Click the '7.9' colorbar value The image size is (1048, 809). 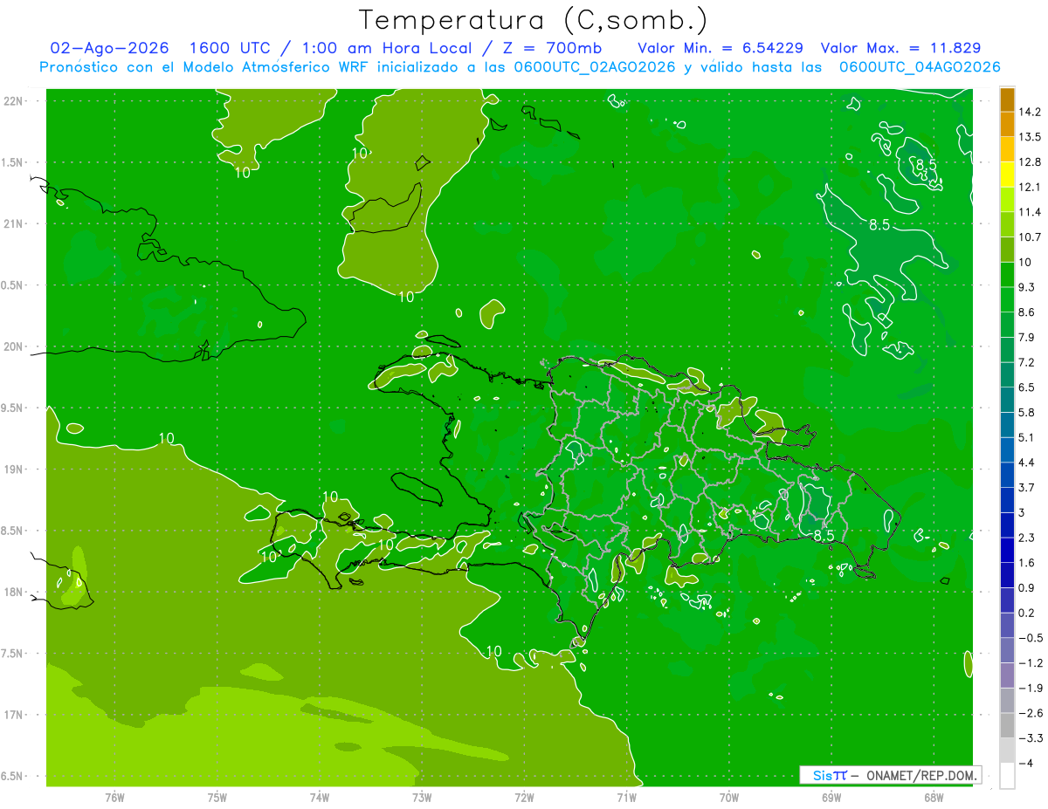[1028, 337]
